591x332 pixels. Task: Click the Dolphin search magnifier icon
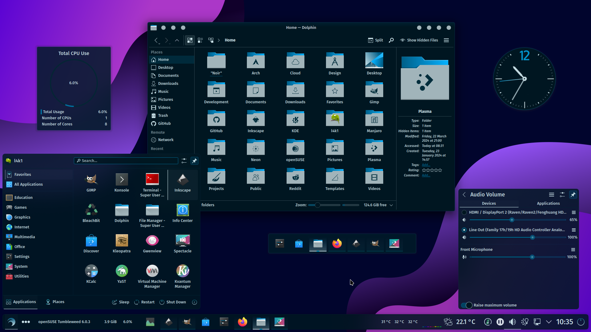pos(391,40)
